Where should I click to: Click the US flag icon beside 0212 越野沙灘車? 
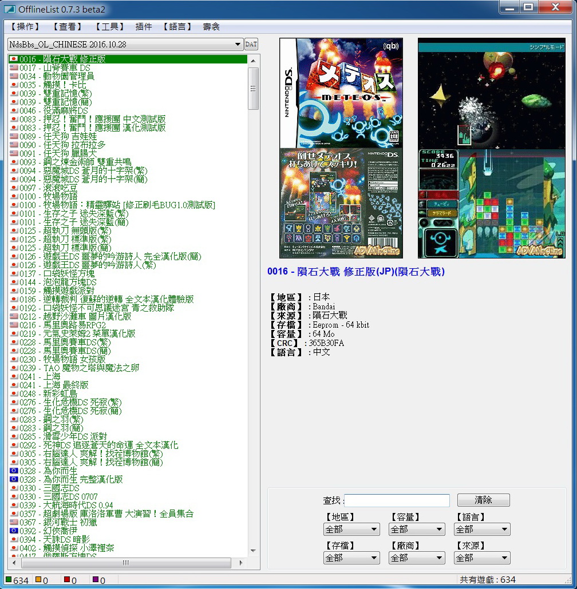click(14, 317)
